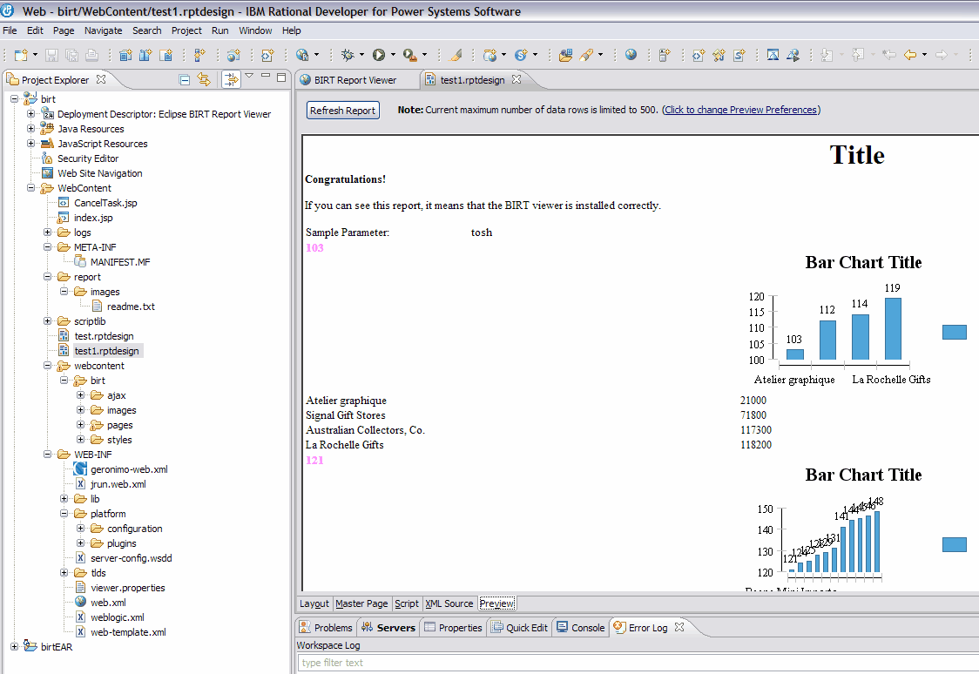Image resolution: width=979 pixels, height=674 pixels.
Task: Click the new server toolbar icon
Action: pyautogui.click(x=665, y=55)
